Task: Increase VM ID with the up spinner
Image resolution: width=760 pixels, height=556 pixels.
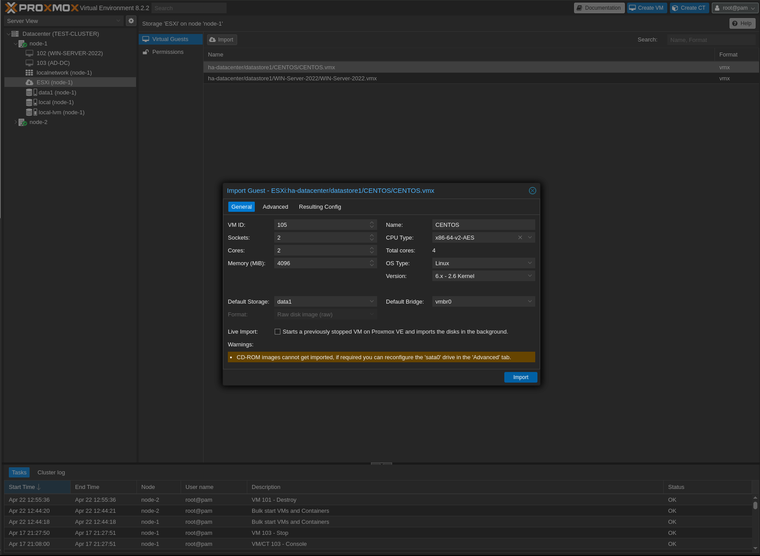Action: click(x=371, y=222)
